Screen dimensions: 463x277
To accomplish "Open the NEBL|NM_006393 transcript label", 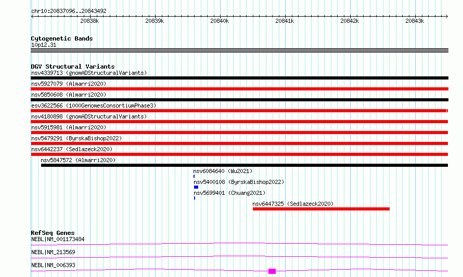I will click(x=53, y=265).
